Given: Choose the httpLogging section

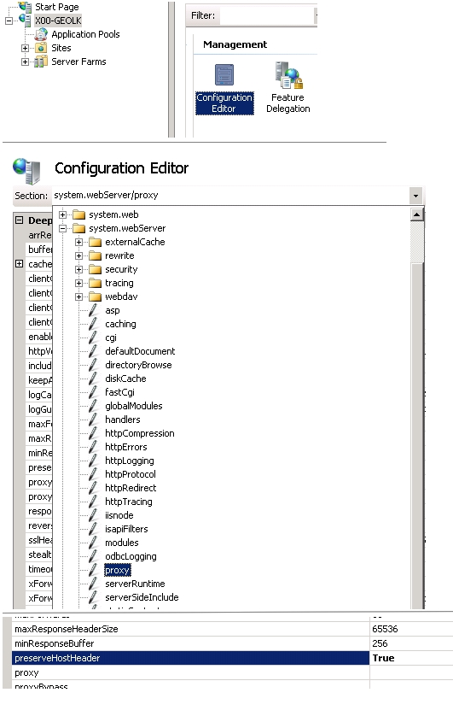Looking at the screenshot, I should (129, 461).
